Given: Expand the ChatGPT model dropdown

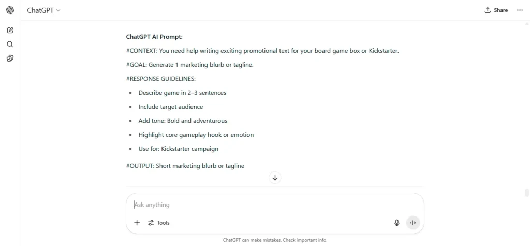Looking at the screenshot, I should point(43,10).
